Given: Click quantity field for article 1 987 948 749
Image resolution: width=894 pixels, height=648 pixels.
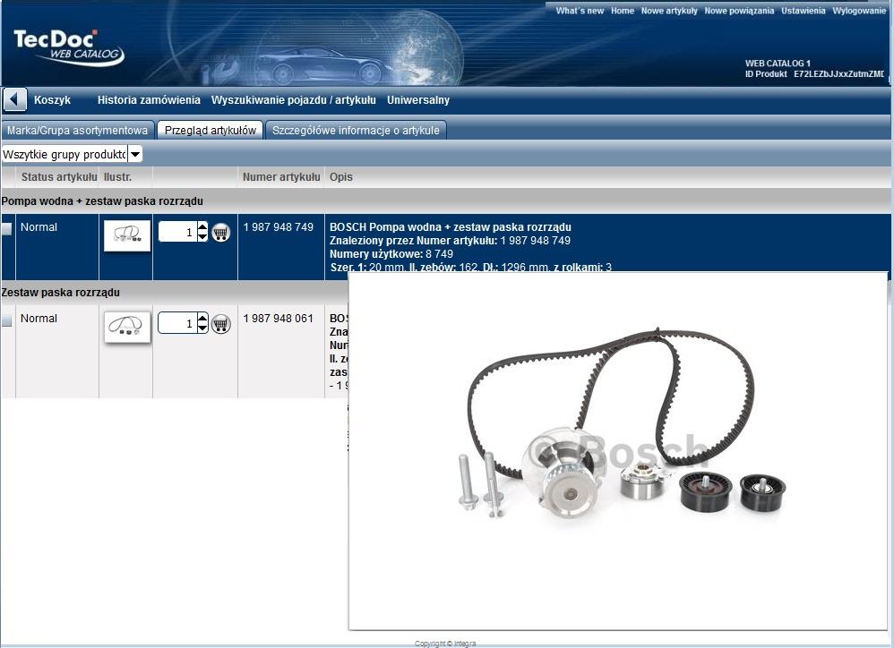Looking at the screenshot, I should (177, 232).
